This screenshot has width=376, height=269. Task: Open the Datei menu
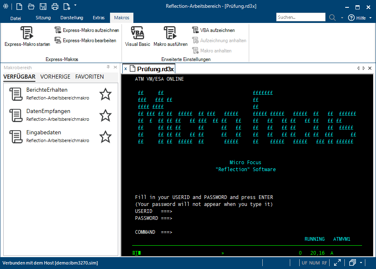(16, 18)
